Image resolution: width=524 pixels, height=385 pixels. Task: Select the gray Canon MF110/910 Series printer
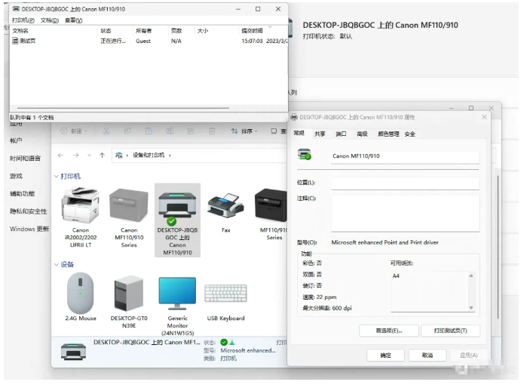(129, 217)
